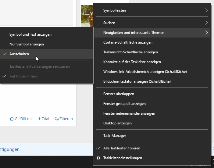Click Kontakte auf der Taskleiste anzeigen
Viewport: 214px width, 168px height.
(x=132, y=62)
